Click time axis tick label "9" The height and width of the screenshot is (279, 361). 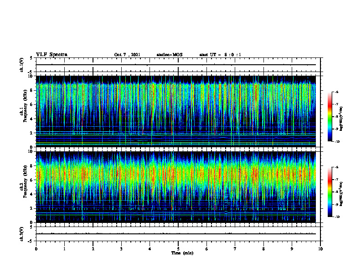point(292,249)
